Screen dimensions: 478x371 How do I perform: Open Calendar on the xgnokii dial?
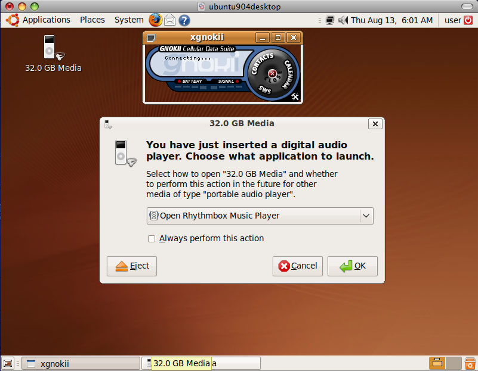(288, 74)
